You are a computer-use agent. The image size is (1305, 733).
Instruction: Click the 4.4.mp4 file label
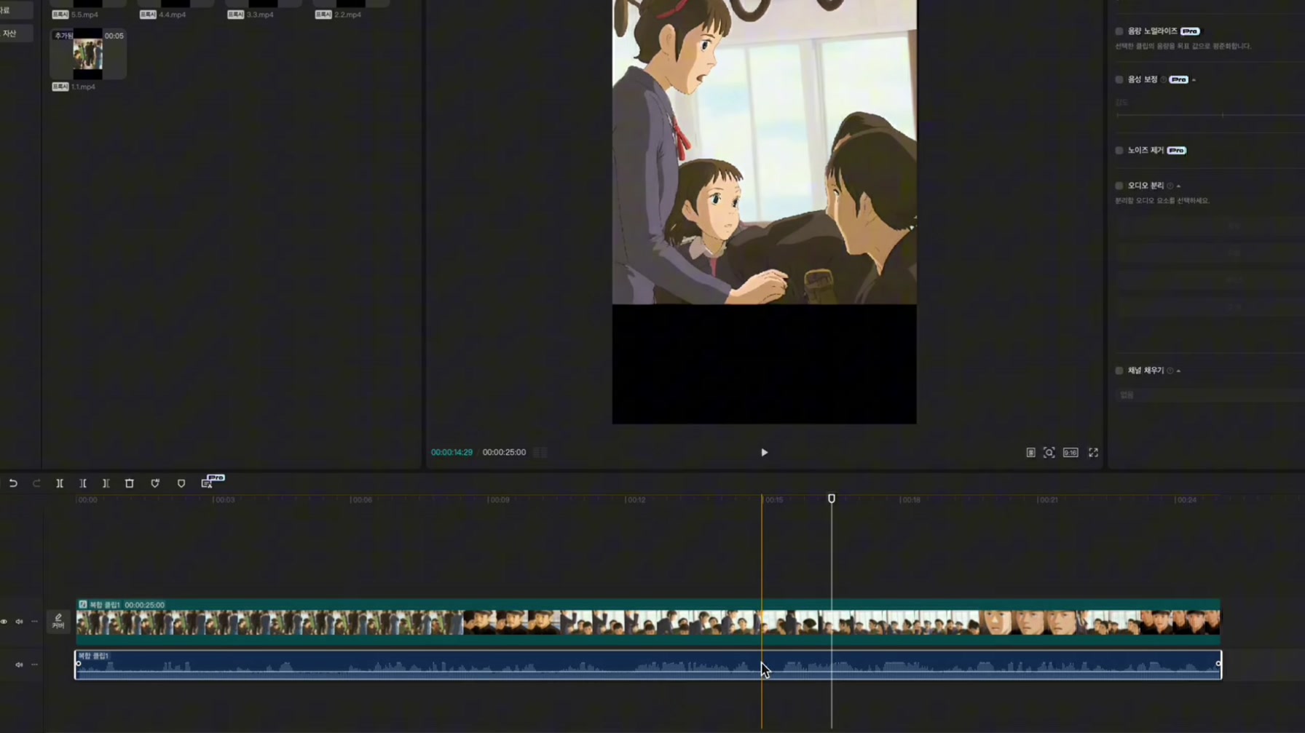[x=172, y=15]
